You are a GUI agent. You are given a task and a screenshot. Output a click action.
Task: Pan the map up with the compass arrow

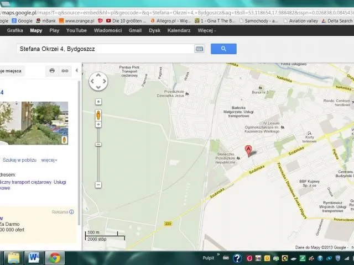98,75
